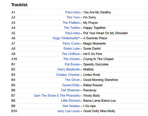Click The Orioles artist link
This screenshot has height=116, width=148.
pyautogui.click(x=71, y=59)
